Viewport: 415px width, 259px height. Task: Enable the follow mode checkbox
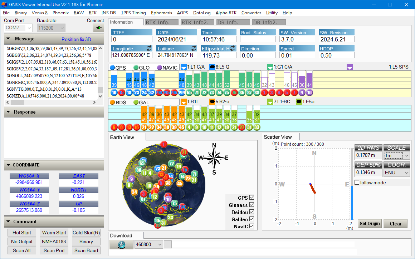(x=357, y=183)
